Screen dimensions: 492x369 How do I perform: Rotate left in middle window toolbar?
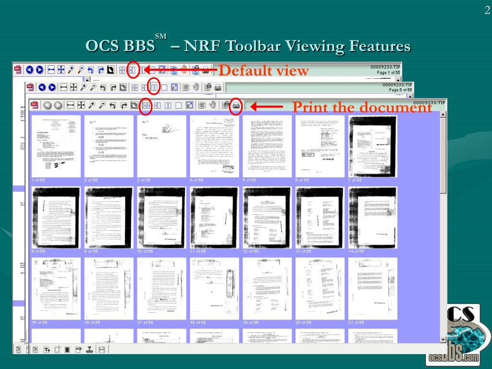103,87
